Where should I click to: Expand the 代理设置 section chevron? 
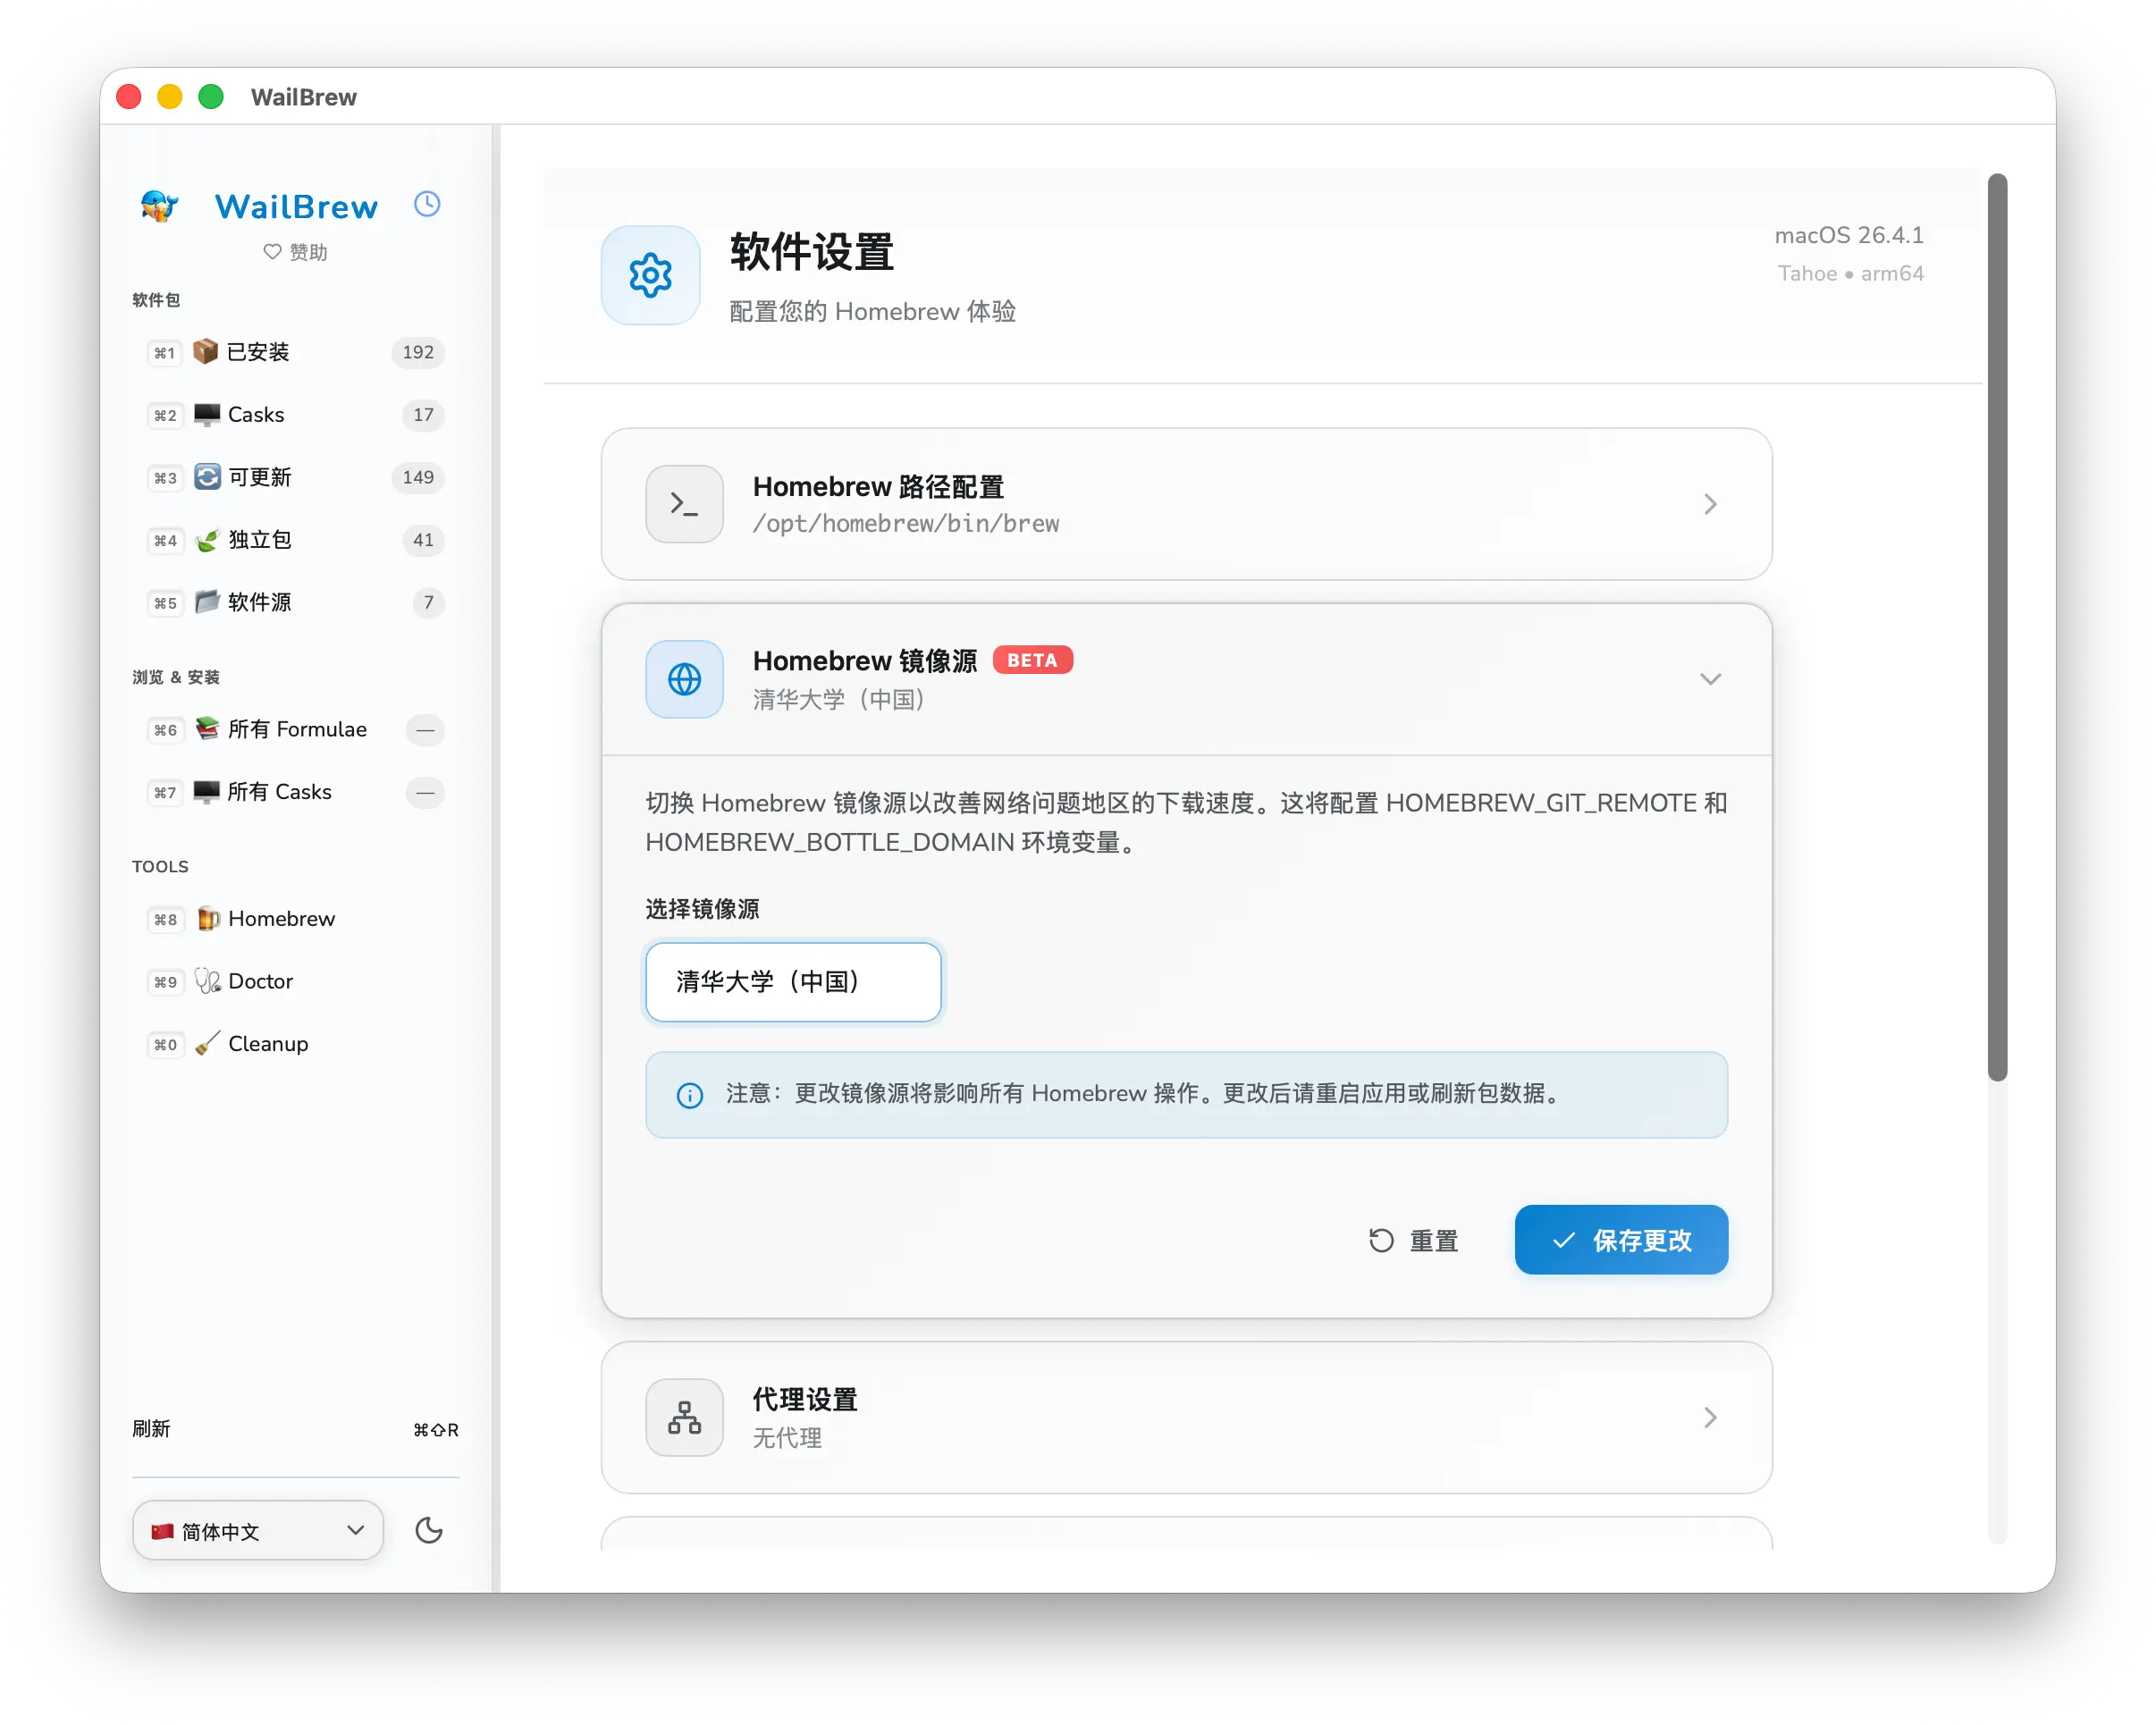point(1710,1418)
